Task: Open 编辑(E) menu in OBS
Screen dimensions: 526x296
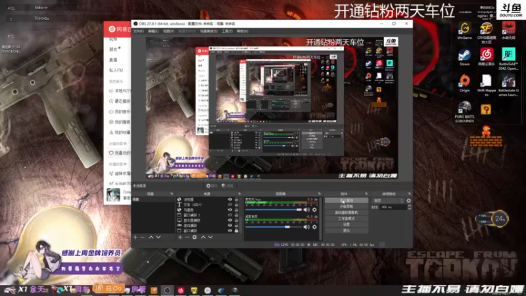Action: (153, 31)
